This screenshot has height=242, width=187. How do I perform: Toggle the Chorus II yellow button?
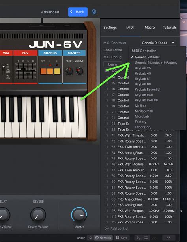click(57, 71)
